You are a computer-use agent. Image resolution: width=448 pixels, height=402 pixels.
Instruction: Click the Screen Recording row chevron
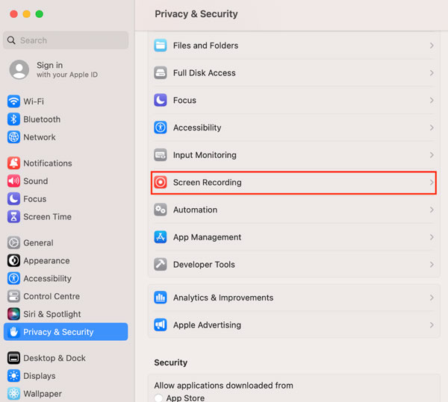(432, 182)
